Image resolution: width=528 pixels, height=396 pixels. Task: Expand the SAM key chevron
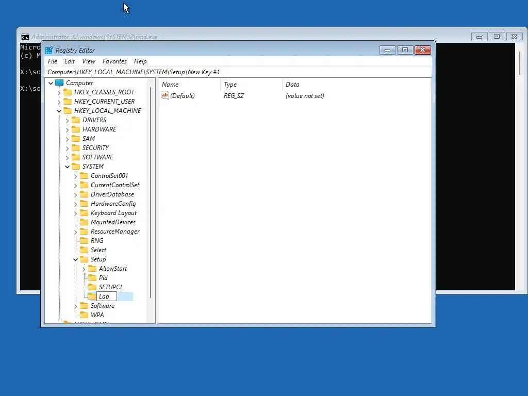tap(67, 139)
